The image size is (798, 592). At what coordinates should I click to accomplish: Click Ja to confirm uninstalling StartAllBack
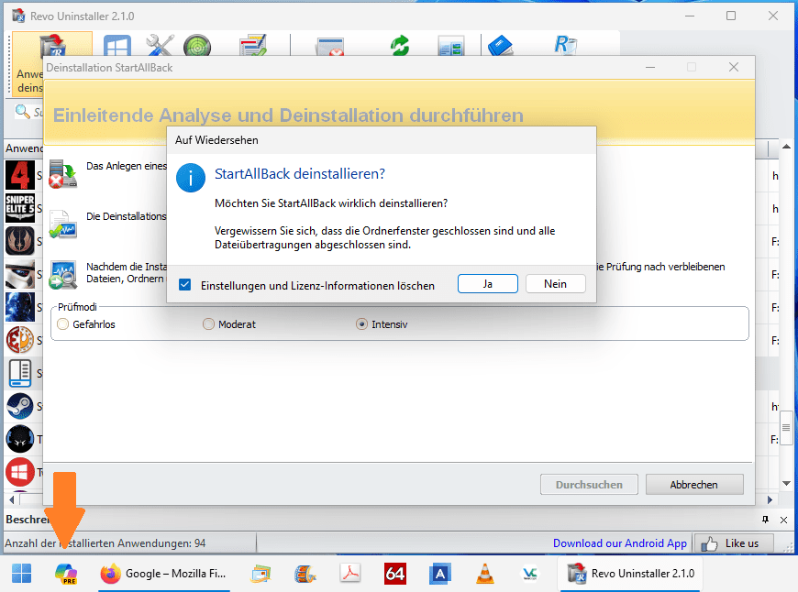coord(488,284)
